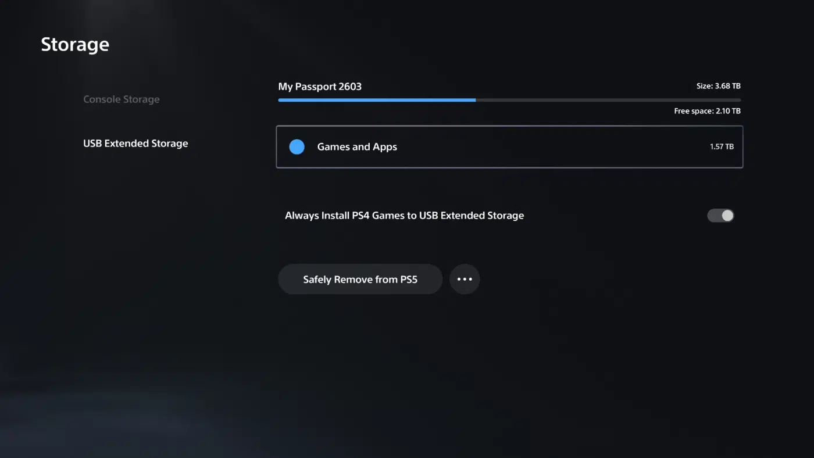The image size is (814, 458).
Task: Click the Free space: 2.10 TB label
Action: [x=707, y=110]
